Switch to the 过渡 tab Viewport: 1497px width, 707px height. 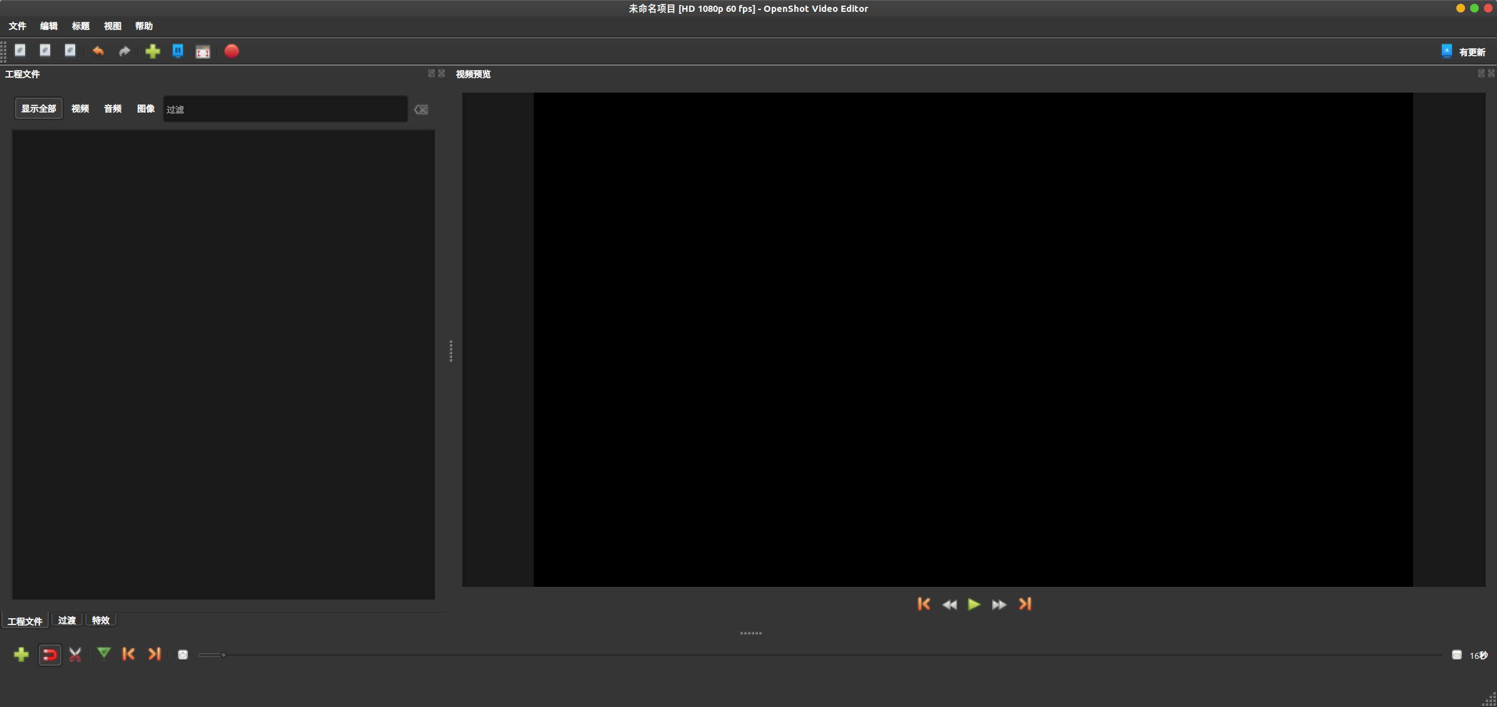pyautogui.click(x=67, y=620)
